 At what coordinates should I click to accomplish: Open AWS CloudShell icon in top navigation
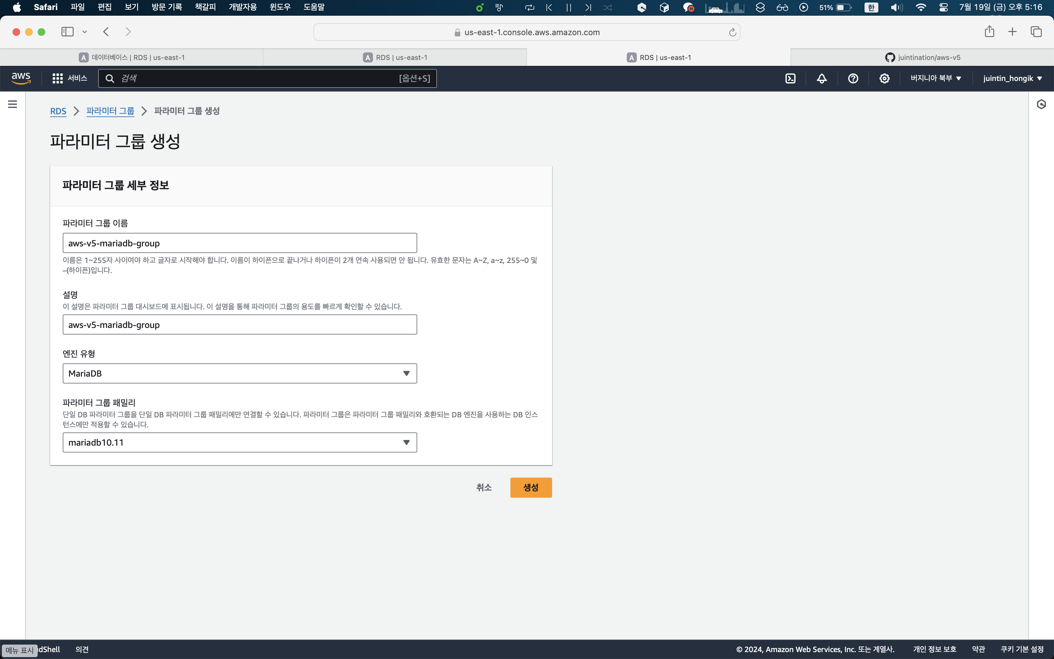point(790,78)
